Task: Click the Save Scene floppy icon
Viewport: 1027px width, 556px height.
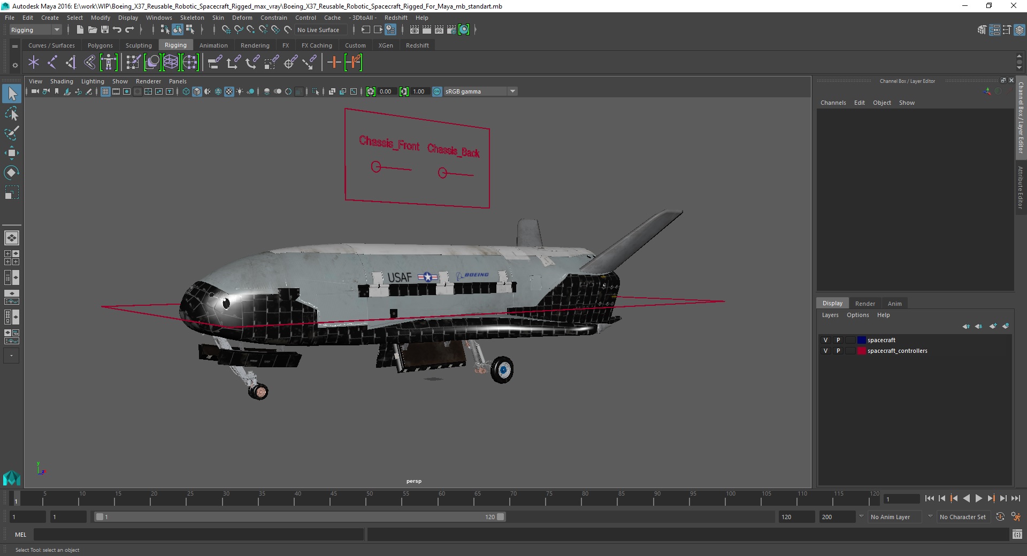Action: (105, 30)
